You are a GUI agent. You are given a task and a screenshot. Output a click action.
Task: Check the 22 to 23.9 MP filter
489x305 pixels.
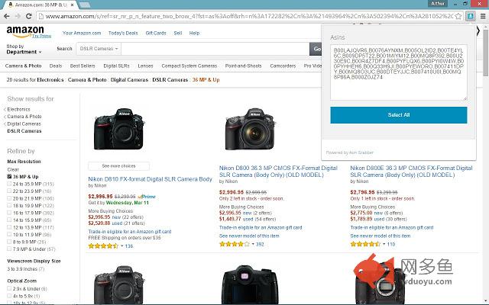click(x=9, y=191)
